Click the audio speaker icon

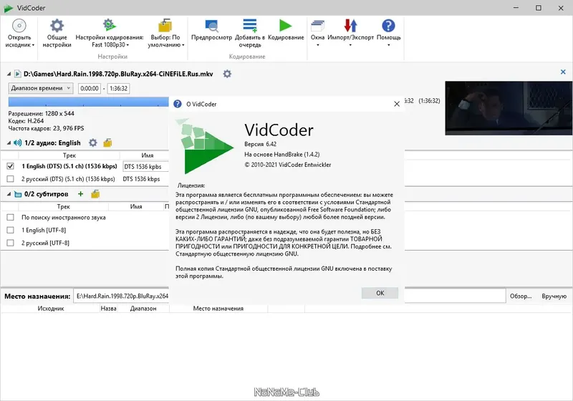point(17,142)
